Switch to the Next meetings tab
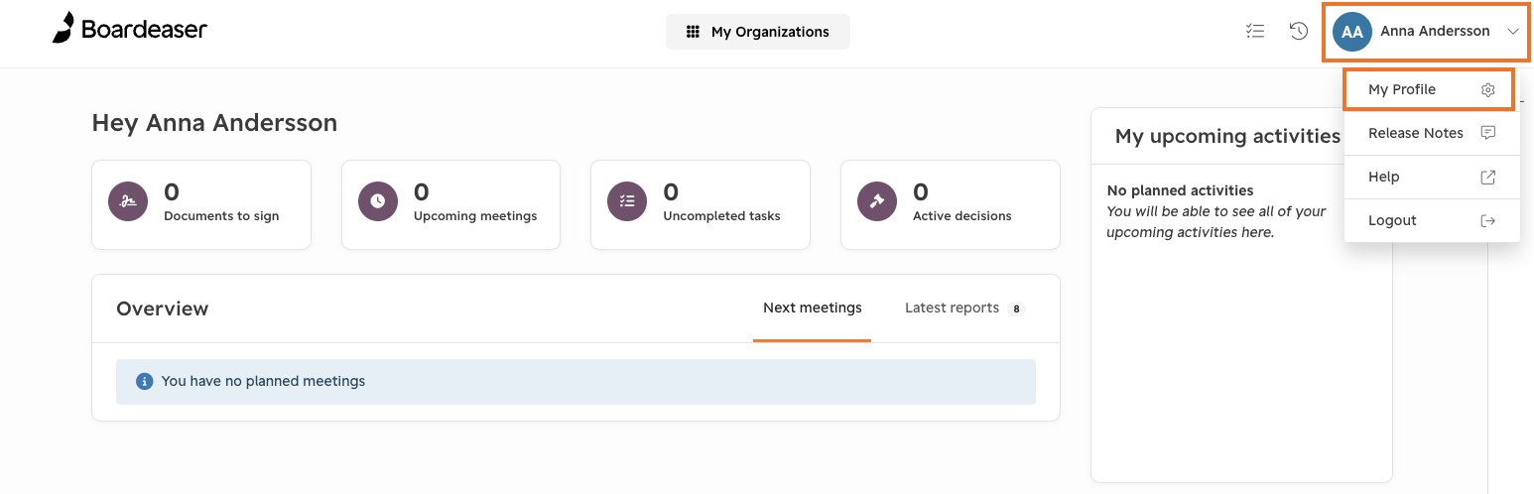Image resolution: width=1534 pixels, height=494 pixels. click(812, 308)
